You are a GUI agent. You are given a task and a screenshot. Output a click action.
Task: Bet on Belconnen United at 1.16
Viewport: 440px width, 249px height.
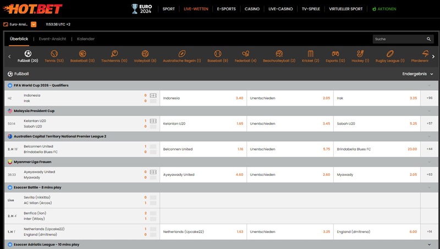tap(203, 149)
